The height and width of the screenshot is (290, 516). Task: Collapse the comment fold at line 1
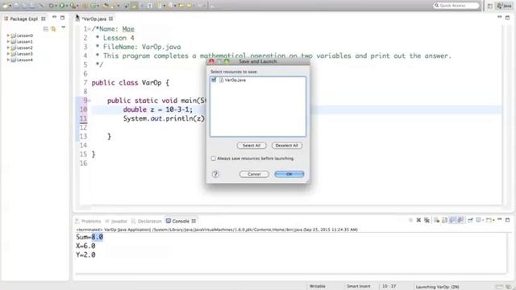[89, 29]
